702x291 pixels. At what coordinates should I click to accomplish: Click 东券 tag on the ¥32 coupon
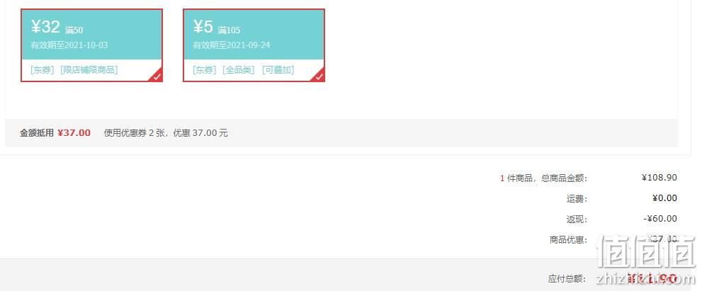coord(42,70)
